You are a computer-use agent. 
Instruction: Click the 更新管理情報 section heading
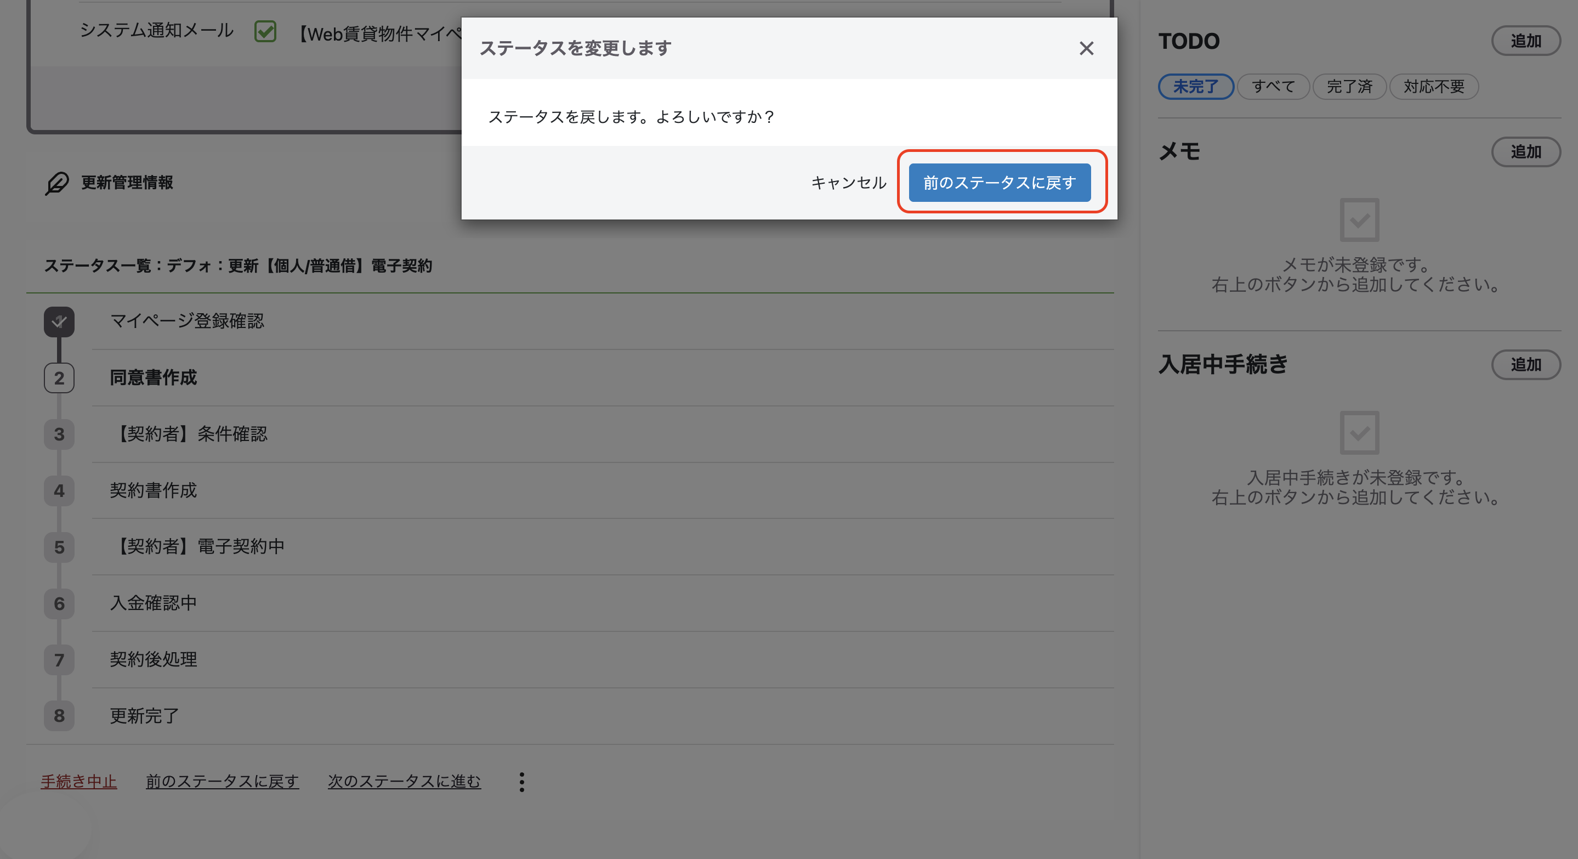pos(127,183)
